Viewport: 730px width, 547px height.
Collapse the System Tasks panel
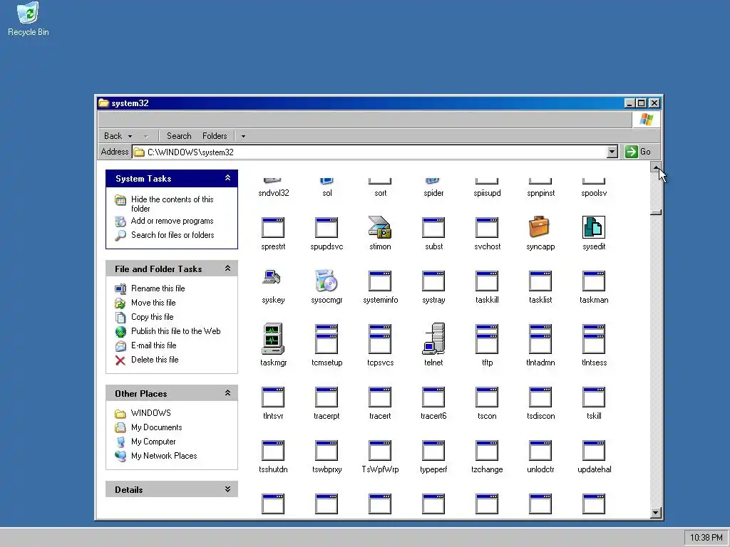227,178
